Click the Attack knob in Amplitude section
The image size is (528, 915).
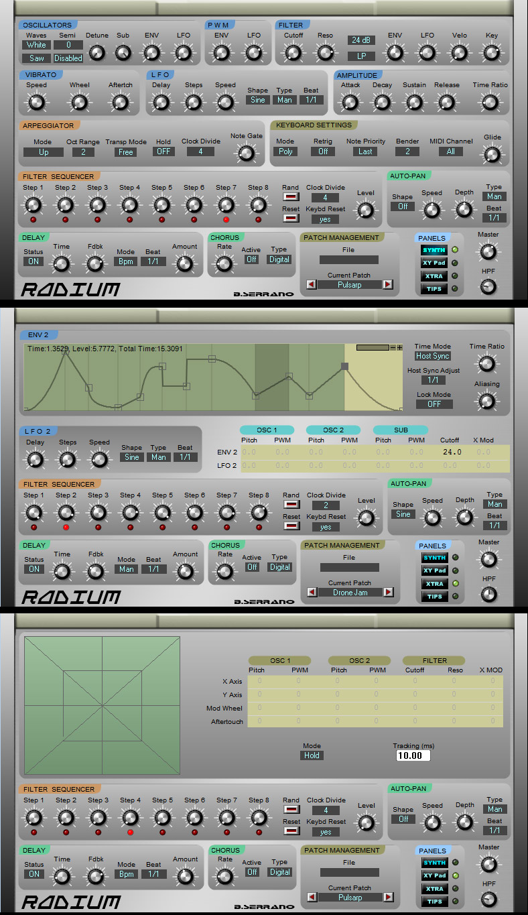tap(350, 103)
